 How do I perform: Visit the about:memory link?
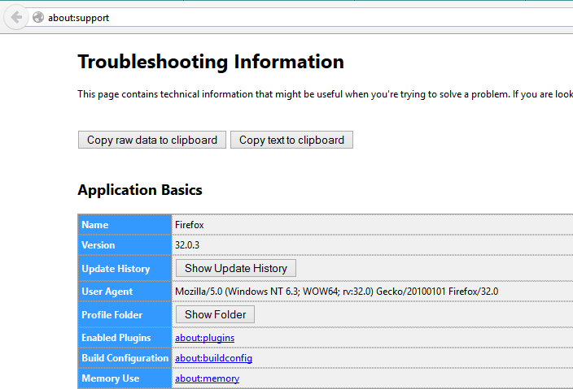[207, 378]
